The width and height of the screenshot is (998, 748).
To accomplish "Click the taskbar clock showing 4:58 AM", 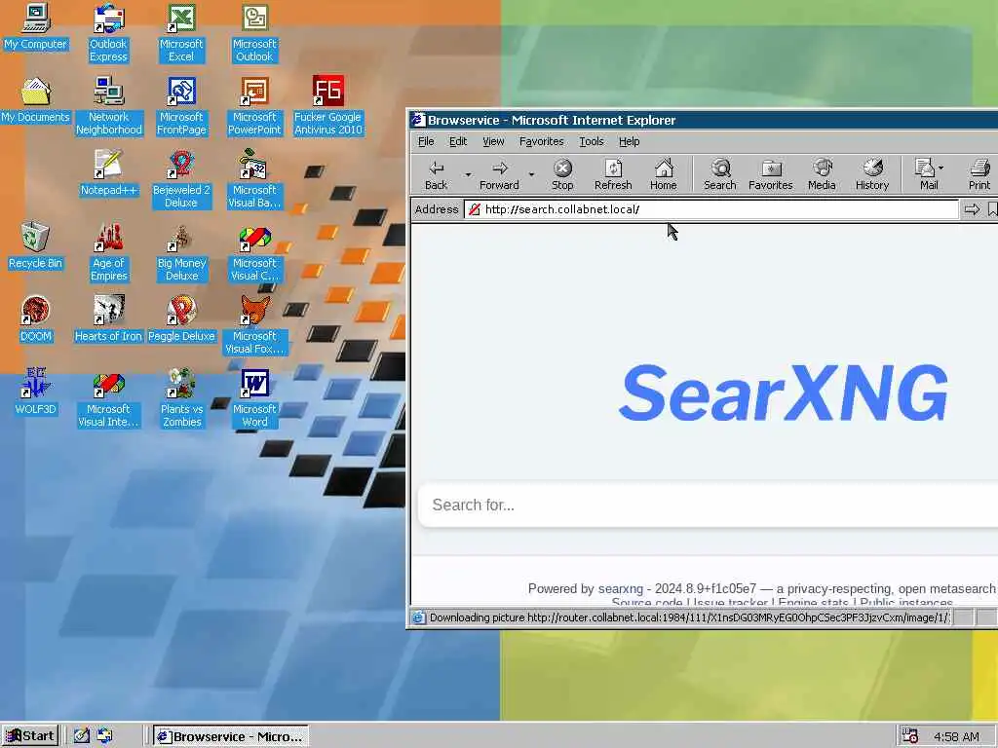I will [x=957, y=736].
